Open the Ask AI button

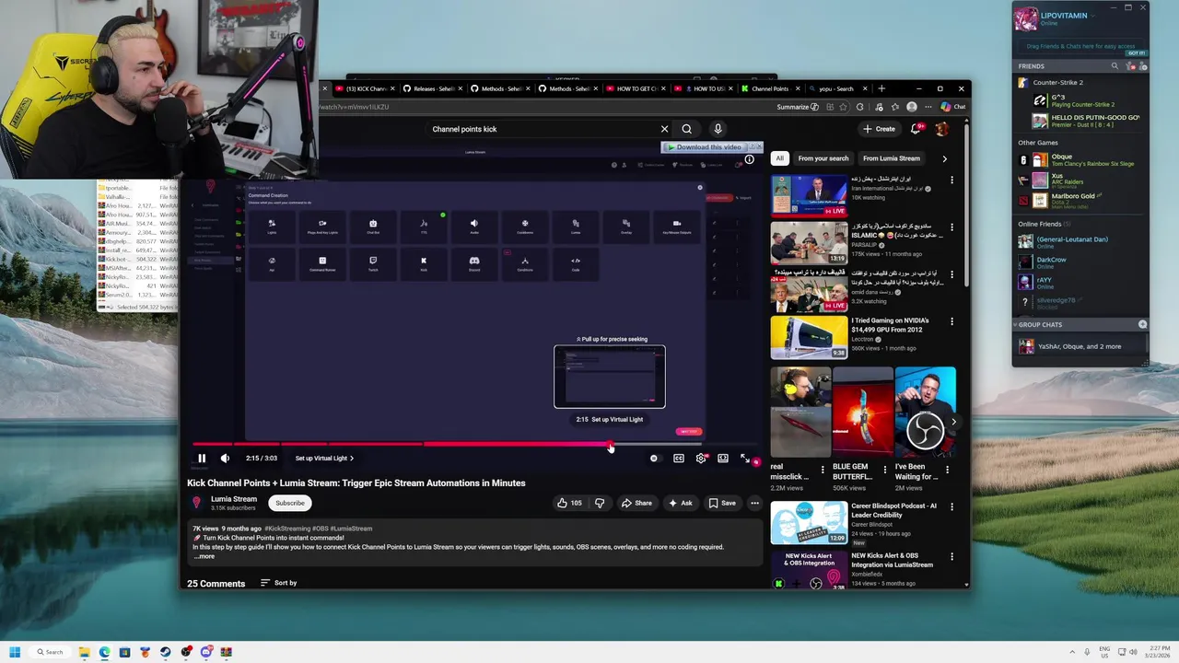pyautogui.click(x=681, y=503)
